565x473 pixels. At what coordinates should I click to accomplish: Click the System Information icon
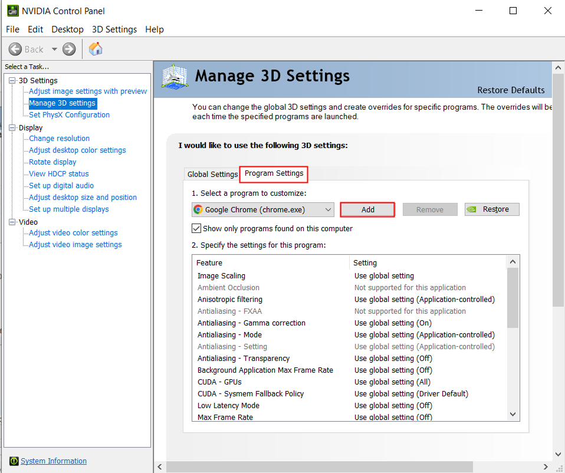pyautogui.click(x=14, y=461)
